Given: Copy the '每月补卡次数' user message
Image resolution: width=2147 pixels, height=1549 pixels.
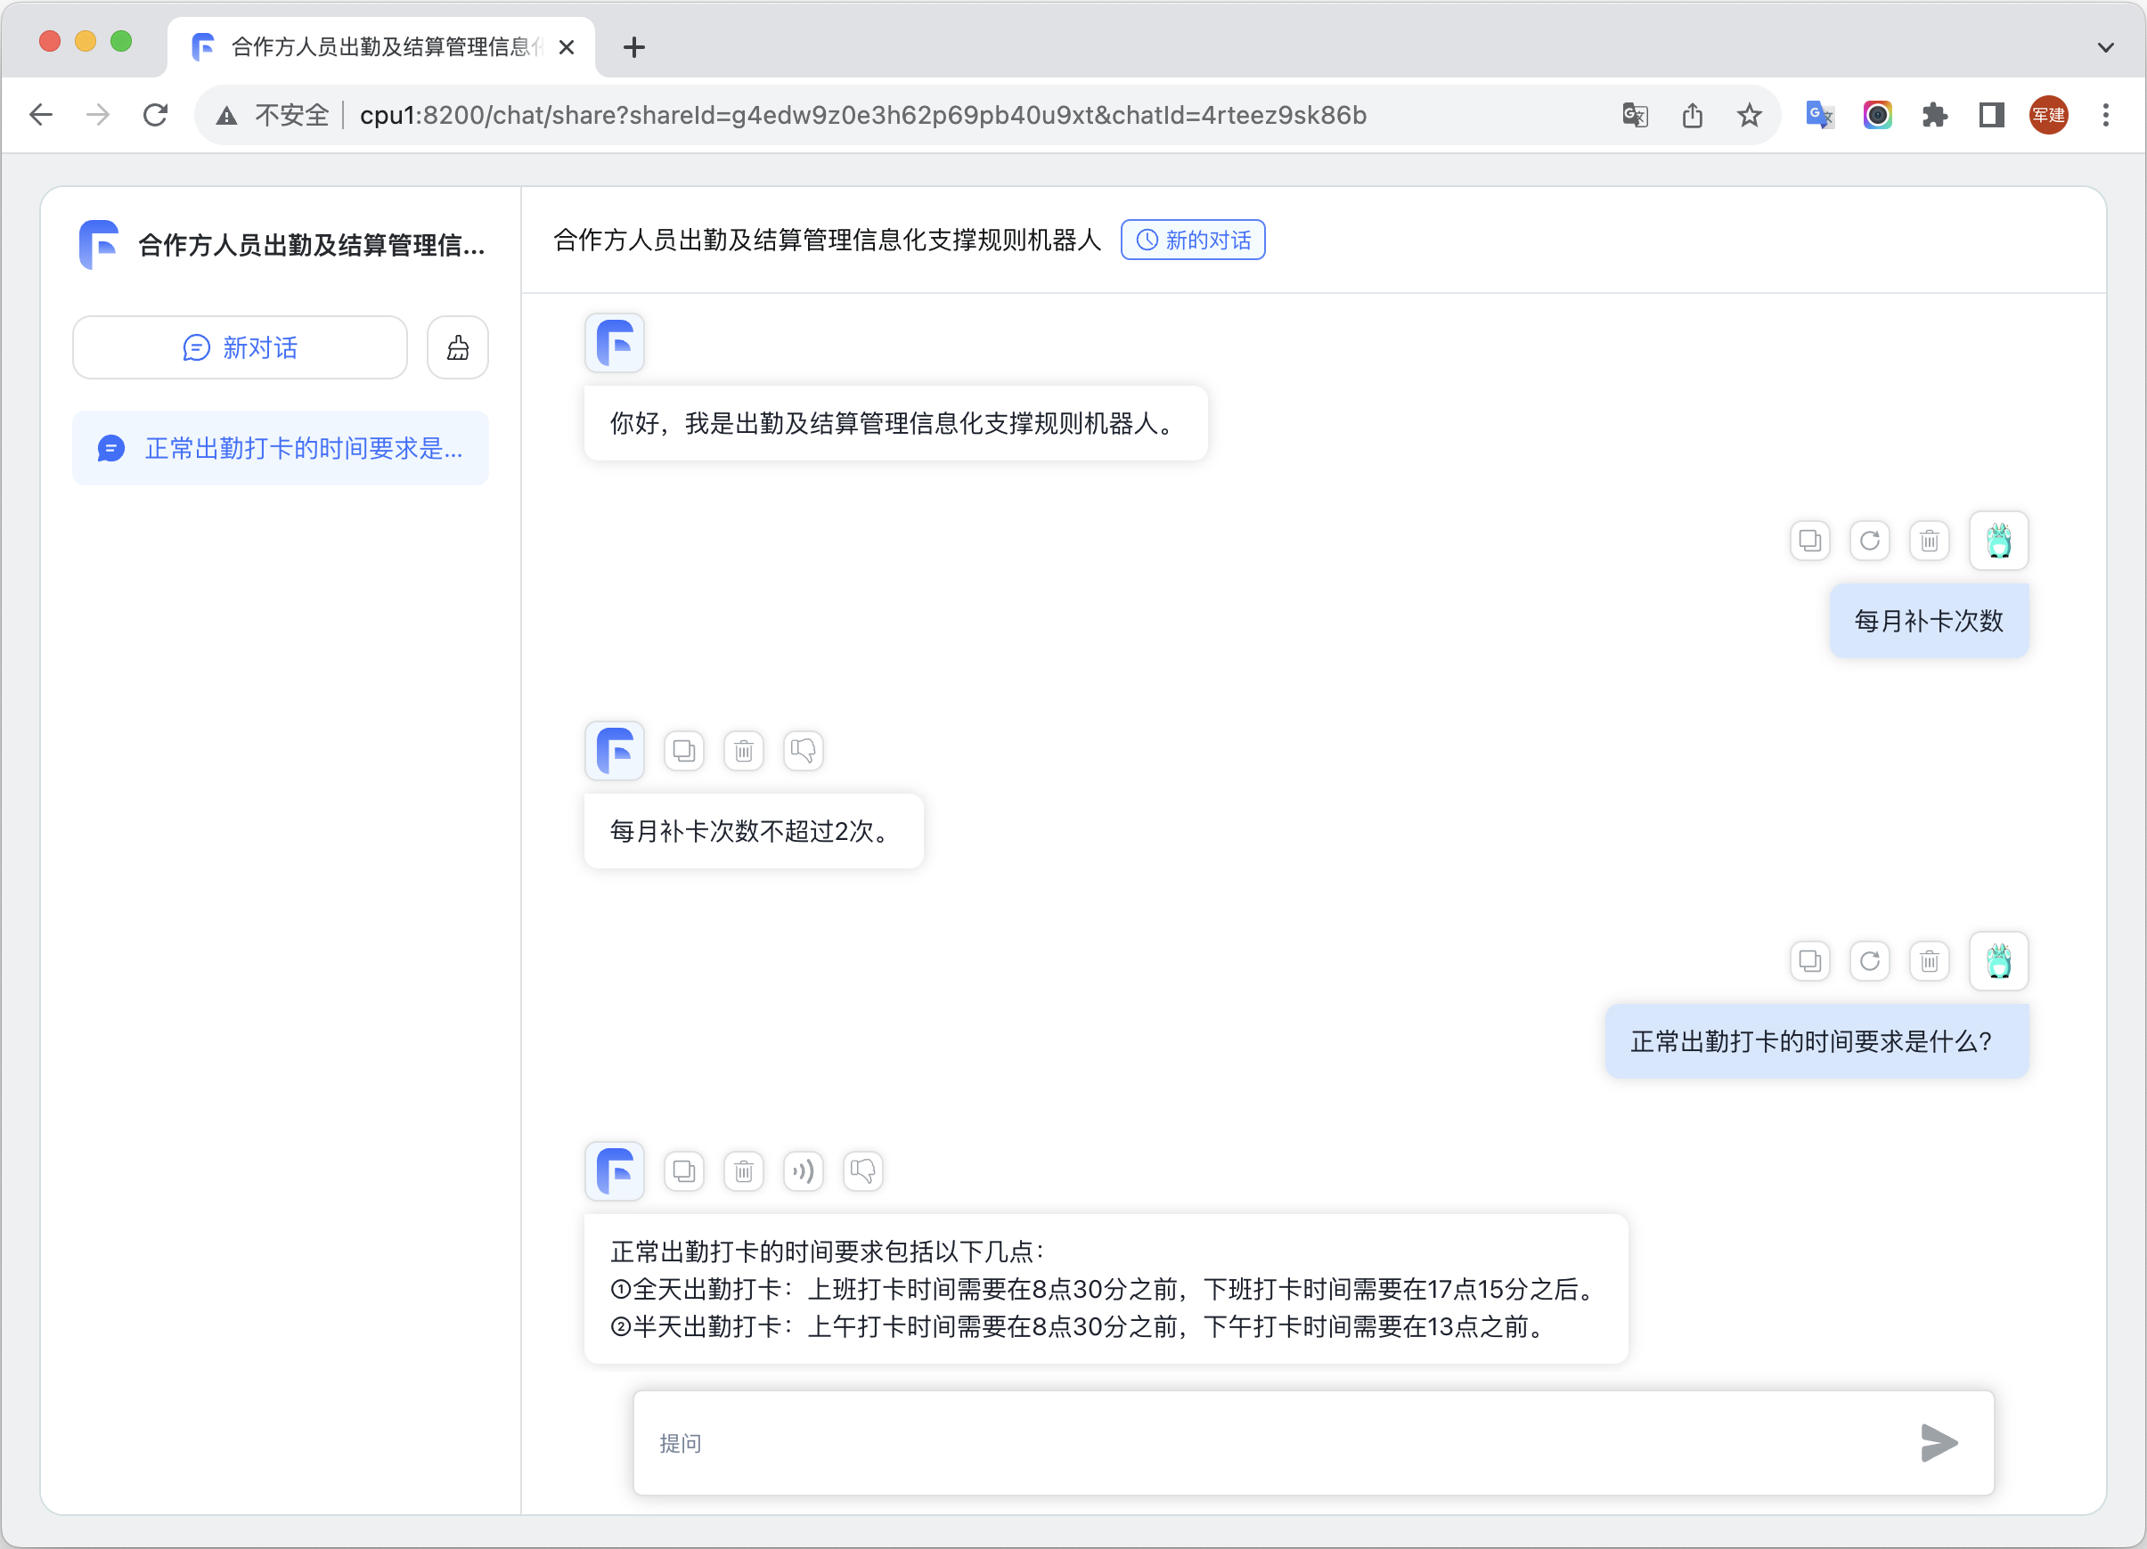Looking at the screenshot, I should tap(1809, 542).
